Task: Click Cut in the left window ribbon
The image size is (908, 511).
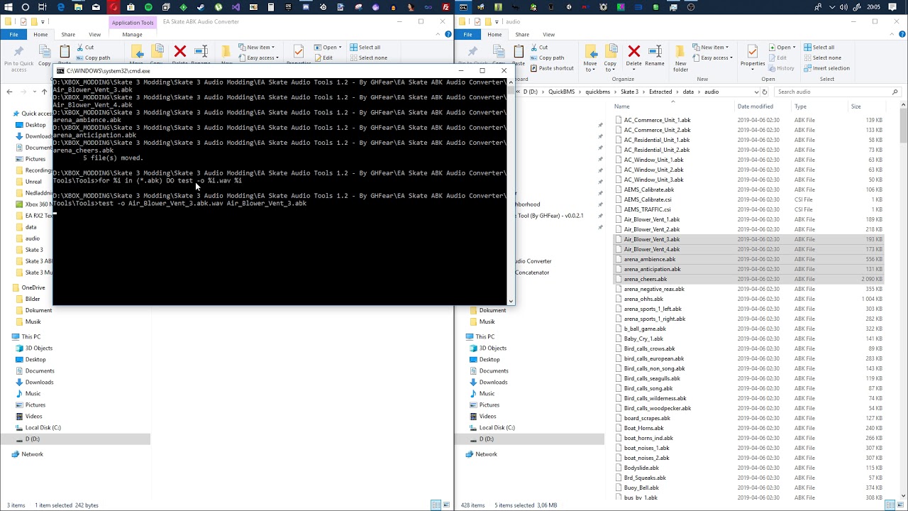Action: (x=84, y=48)
